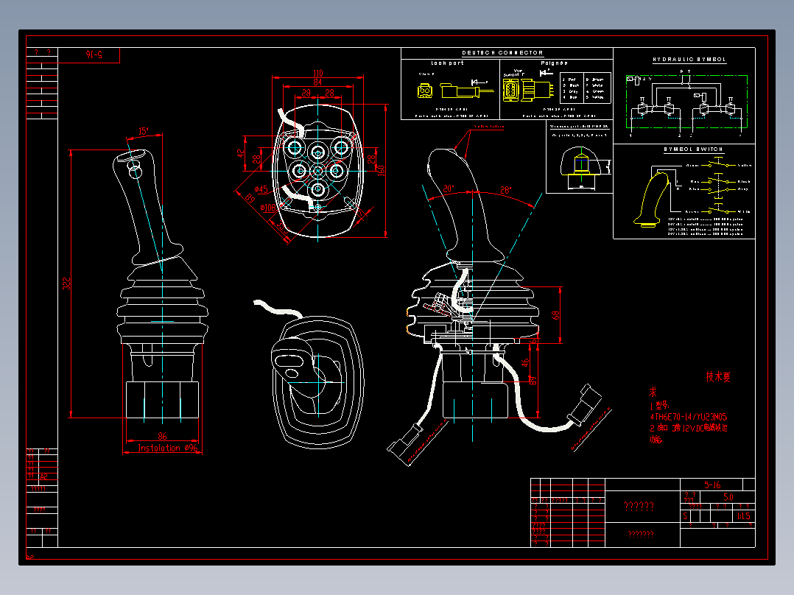Viewport: 794px width, 595px height.
Task: Click drawing number '5-16' in title block
Action: 712,485
